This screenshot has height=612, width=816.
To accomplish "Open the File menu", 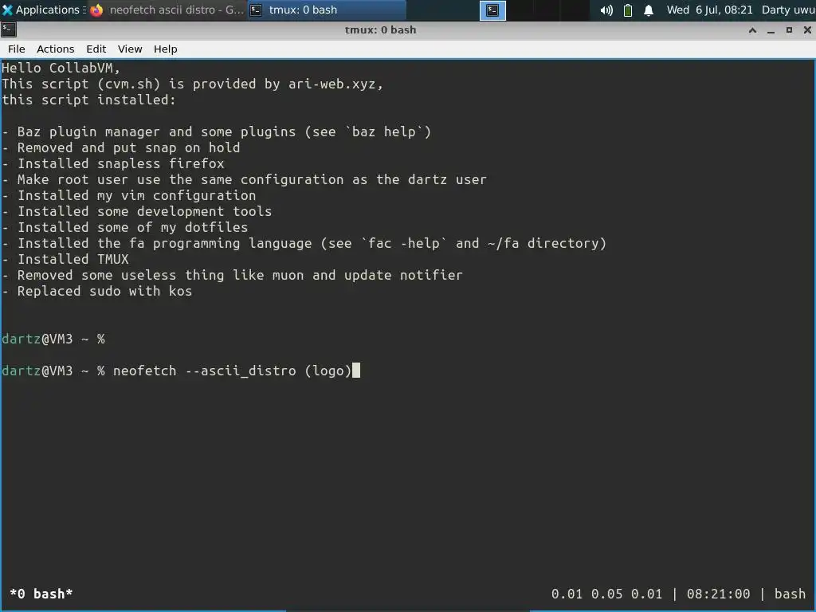I will pos(17,49).
